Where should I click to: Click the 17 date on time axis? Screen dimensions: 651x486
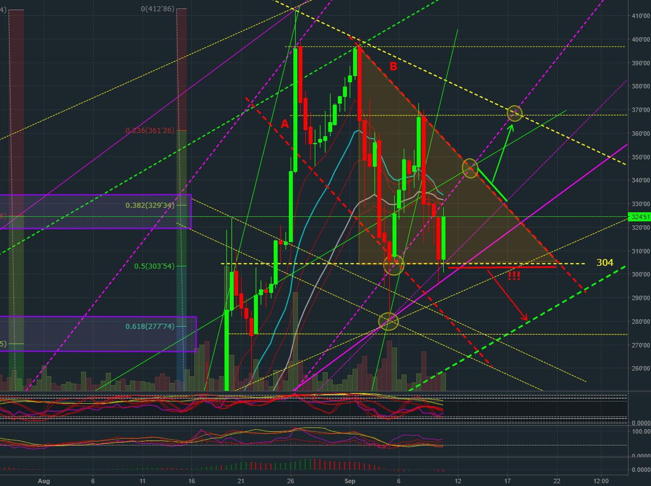[507, 481]
